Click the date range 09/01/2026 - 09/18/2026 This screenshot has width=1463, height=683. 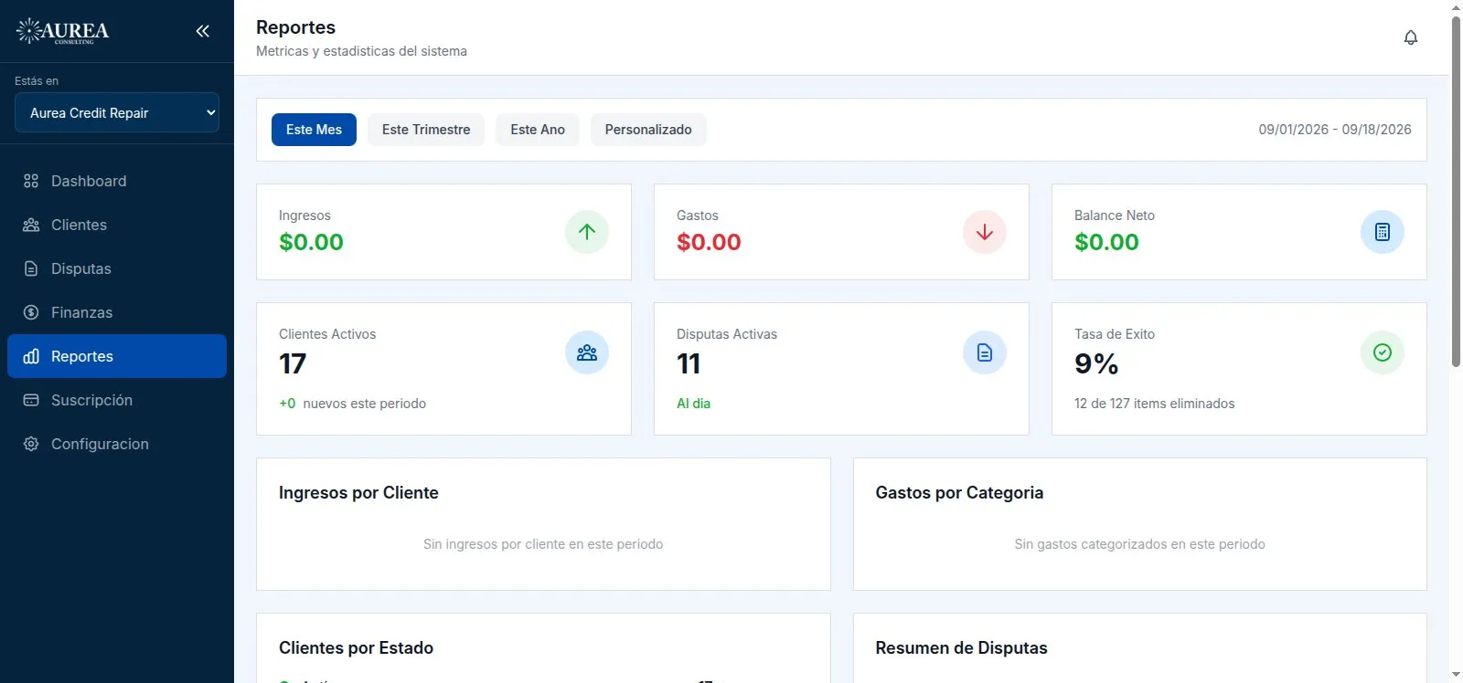1335,130
